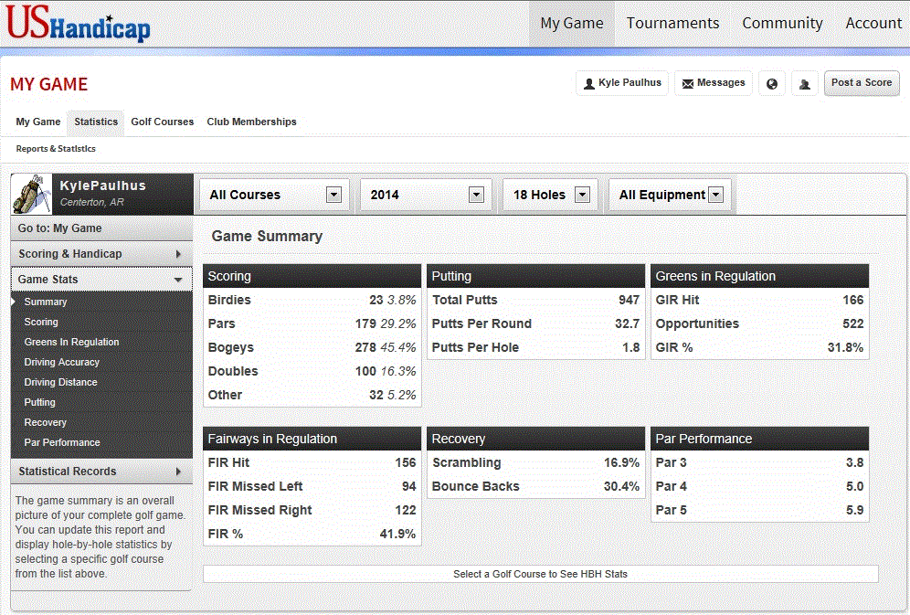Open the Tournaments menu

click(672, 24)
